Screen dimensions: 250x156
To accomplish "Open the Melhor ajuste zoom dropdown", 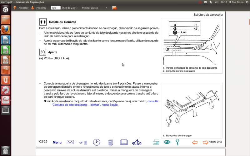I will tap(94, 7).
